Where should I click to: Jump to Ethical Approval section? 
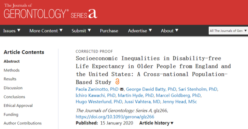(x=18, y=105)
